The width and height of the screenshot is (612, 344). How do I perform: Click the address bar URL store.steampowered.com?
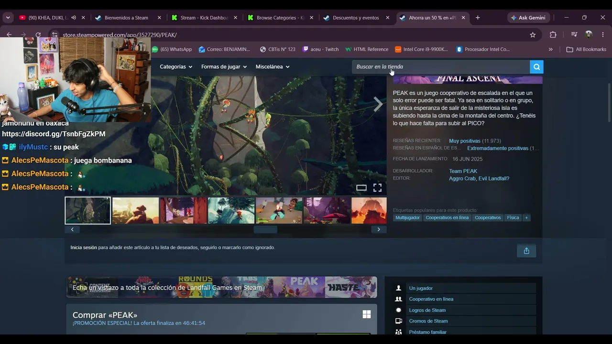120,35
